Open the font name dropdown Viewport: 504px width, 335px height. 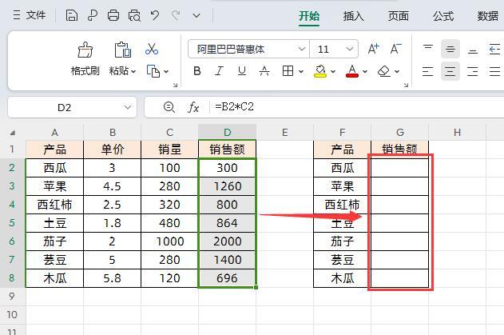click(302, 50)
